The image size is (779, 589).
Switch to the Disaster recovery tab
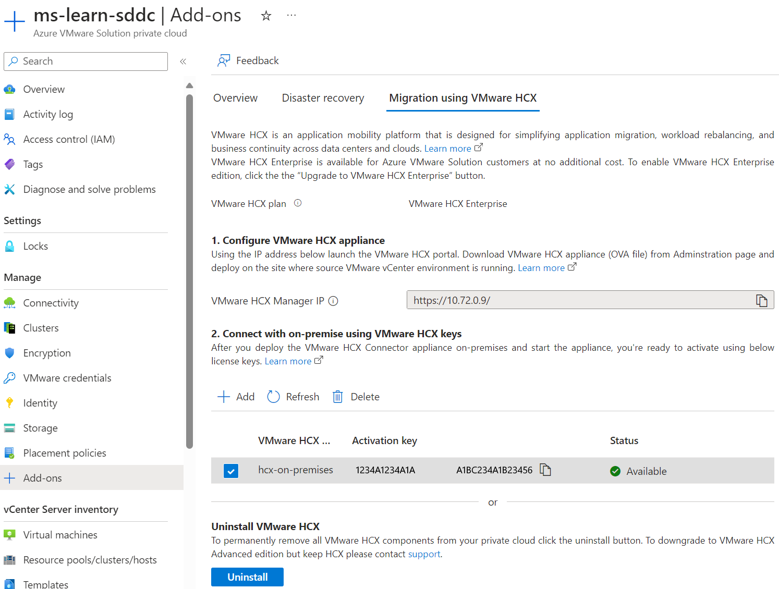click(323, 97)
